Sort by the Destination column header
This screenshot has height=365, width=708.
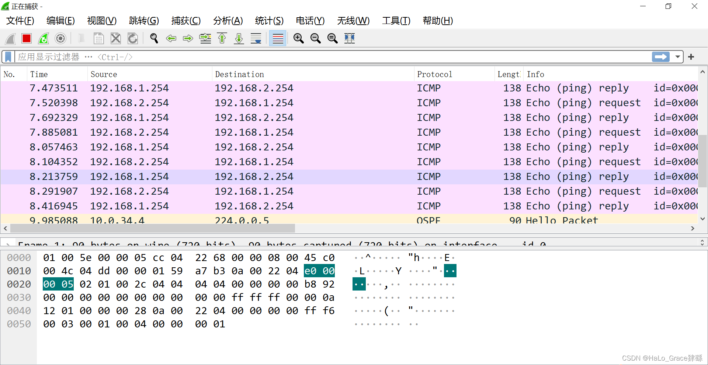(x=313, y=74)
